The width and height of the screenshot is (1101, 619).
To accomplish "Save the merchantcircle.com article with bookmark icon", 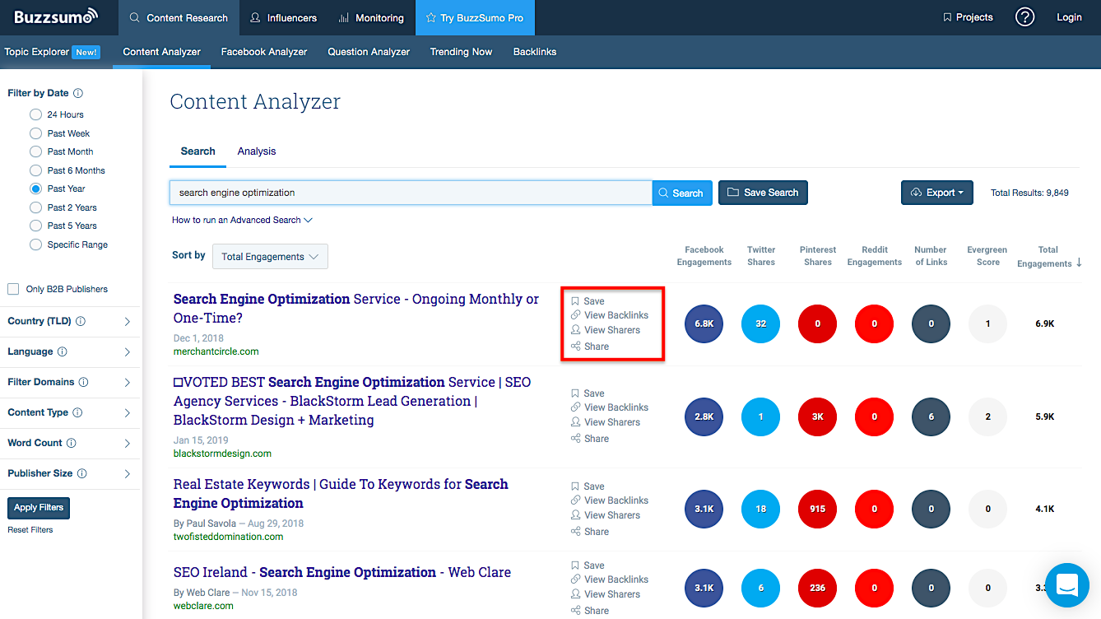I will click(589, 300).
